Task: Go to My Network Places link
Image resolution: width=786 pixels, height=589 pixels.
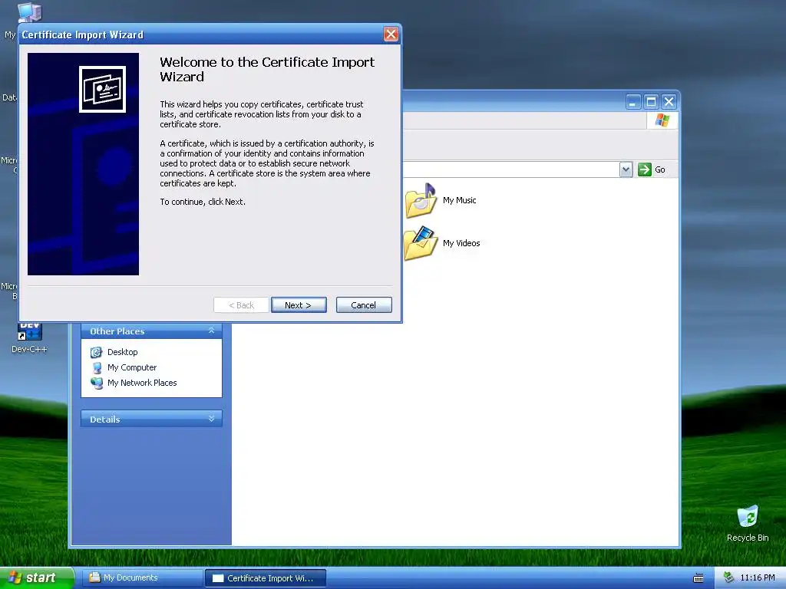Action: 142,383
